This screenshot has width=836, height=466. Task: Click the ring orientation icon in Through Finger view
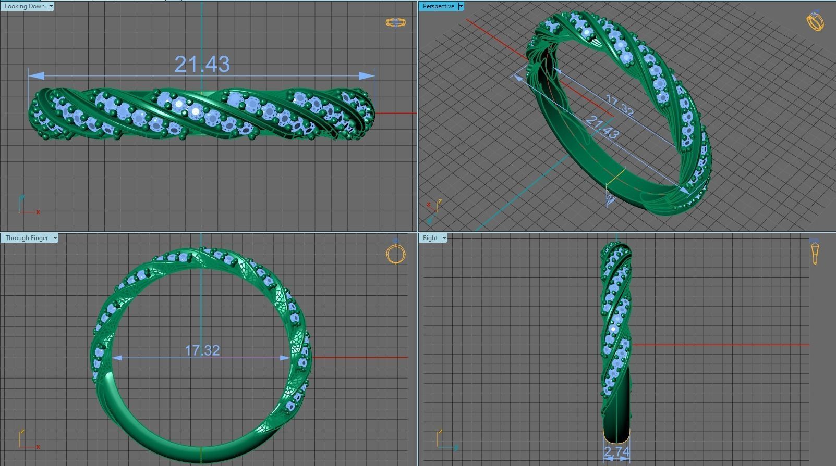(396, 253)
